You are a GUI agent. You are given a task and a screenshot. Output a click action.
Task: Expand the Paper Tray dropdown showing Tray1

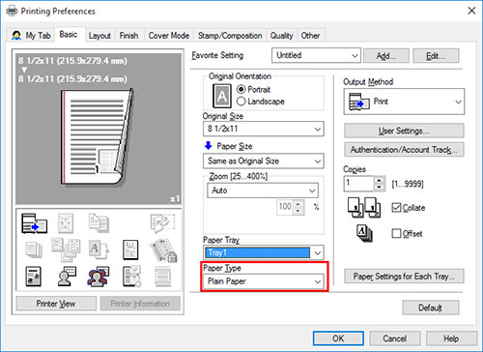tap(264, 252)
